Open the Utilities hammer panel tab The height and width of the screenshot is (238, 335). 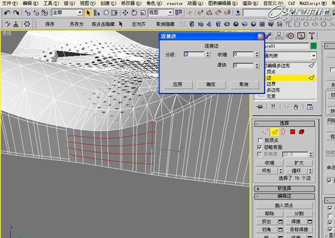pyautogui.click(x=312, y=35)
